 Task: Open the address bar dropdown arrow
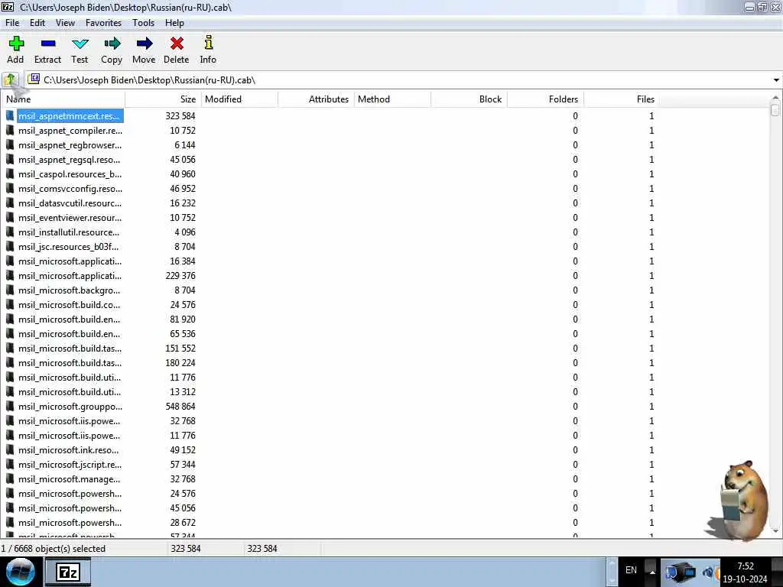[776, 79]
